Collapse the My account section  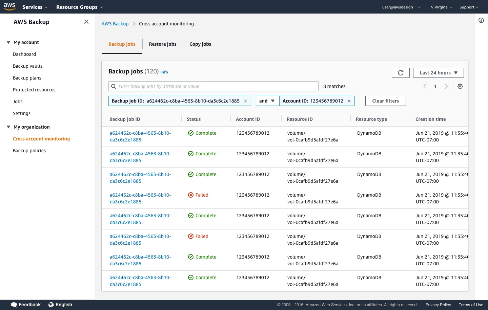[8, 42]
